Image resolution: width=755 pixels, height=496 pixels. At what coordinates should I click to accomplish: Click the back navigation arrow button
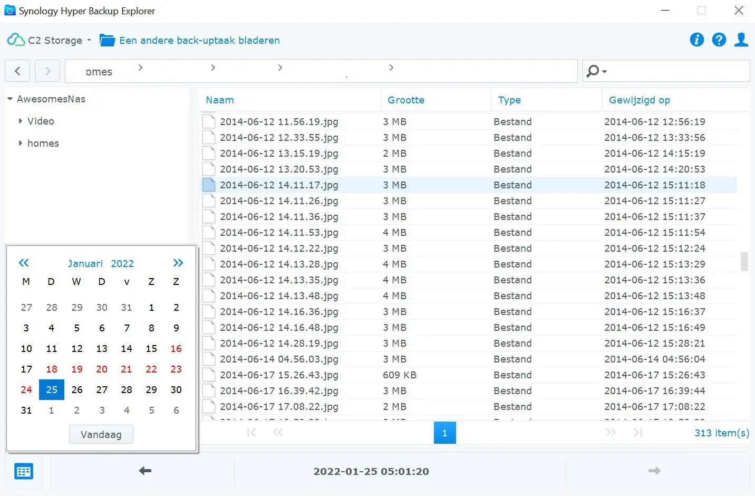[x=18, y=71]
